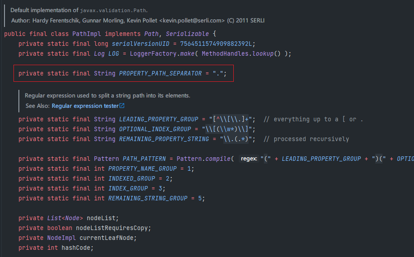This screenshot has width=414, height=257.
Task: Select the PROPERTY_PATH_SEPARATOR constant
Action: point(160,73)
